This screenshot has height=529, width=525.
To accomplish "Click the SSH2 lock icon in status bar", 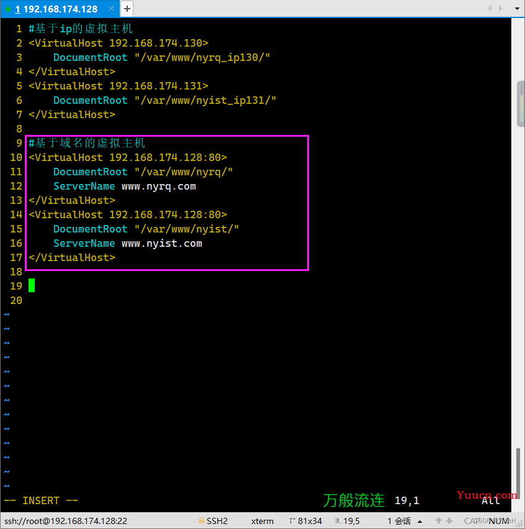I will pyautogui.click(x=202, y=520).
